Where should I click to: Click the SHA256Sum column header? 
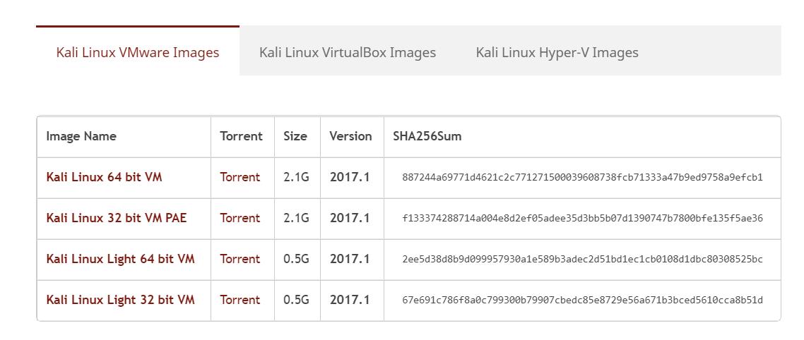coord(427,136)
